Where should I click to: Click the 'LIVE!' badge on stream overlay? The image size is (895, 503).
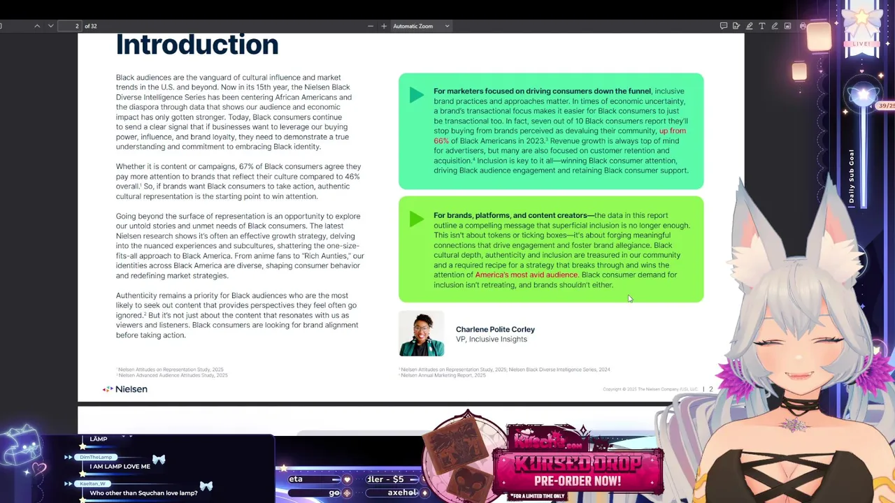point(861,43)
